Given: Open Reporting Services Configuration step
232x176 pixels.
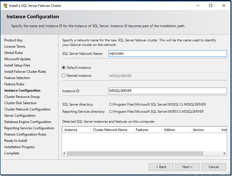Looking at the screenshot, I should [x=29, y=128].
